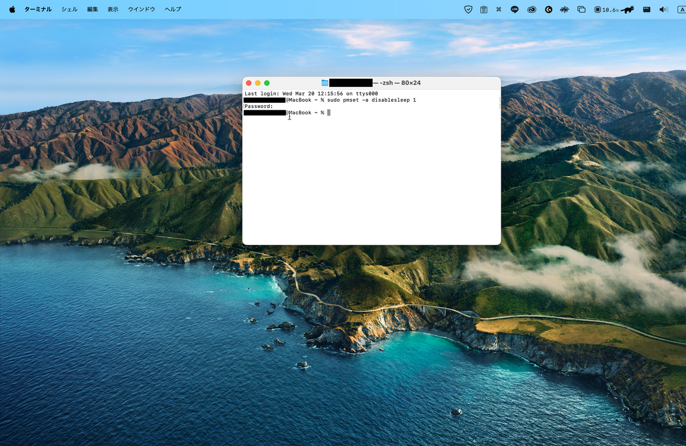Open the Creative Cloud menu bar icon
The height and width of the screenshot is (446, 686).
[532, 9]
